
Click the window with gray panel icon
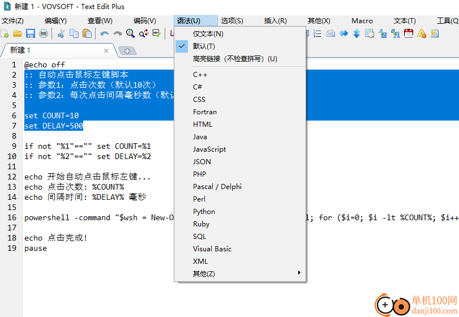tap(370, 33)
